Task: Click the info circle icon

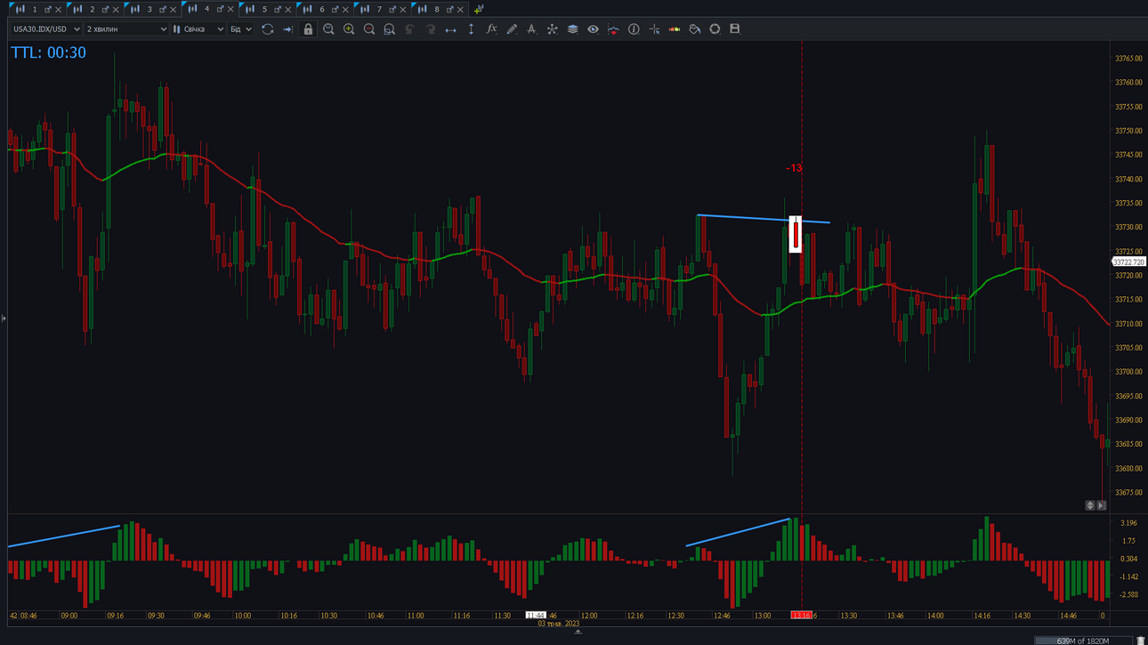Action: pos(634,29)
